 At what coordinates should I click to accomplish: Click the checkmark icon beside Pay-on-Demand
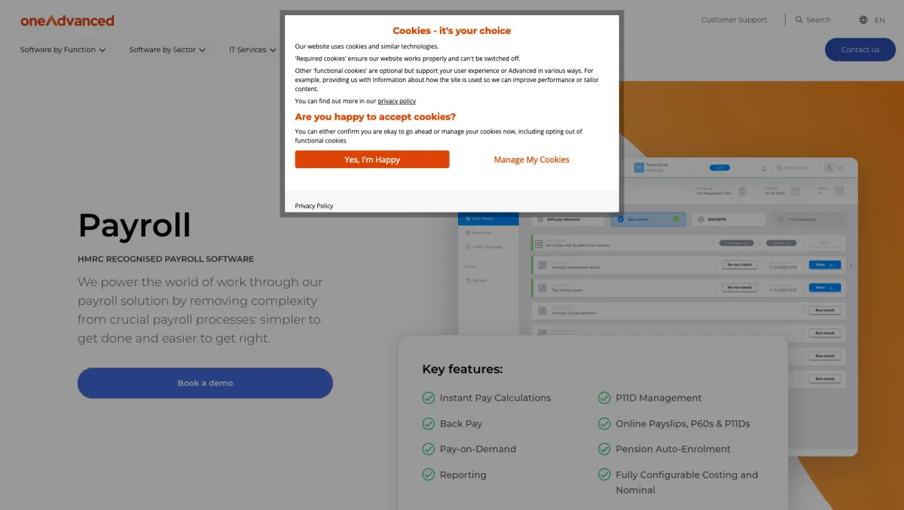coord(428,449)
